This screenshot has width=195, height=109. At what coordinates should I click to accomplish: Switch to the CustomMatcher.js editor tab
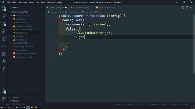pos(81,8)
